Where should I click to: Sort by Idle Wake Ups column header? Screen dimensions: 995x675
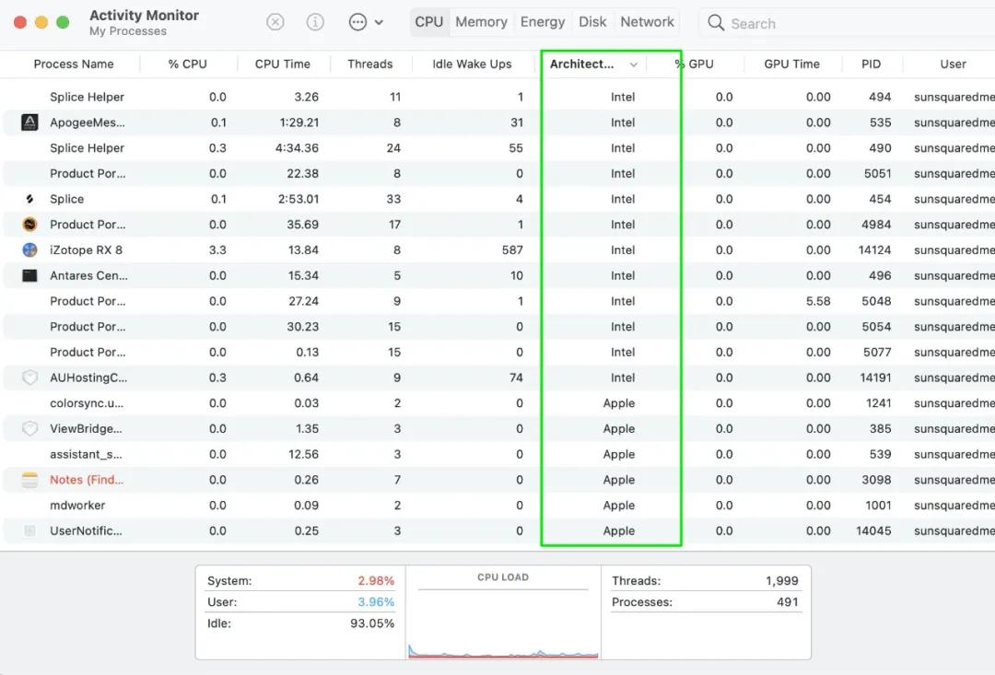[472, 64]
